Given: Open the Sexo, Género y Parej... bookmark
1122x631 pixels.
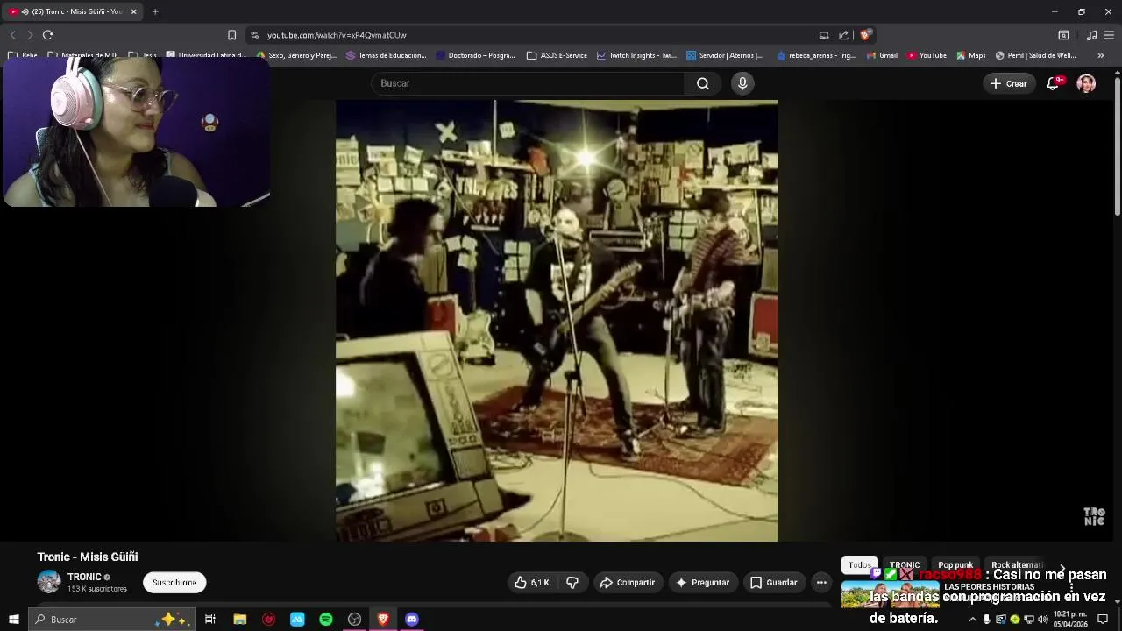Looking at the screenshot, I should (x=296, y=55).
